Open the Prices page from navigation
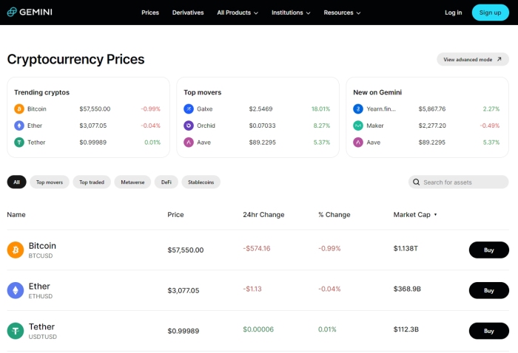The image size is (518, 353). tap(150, 13)
